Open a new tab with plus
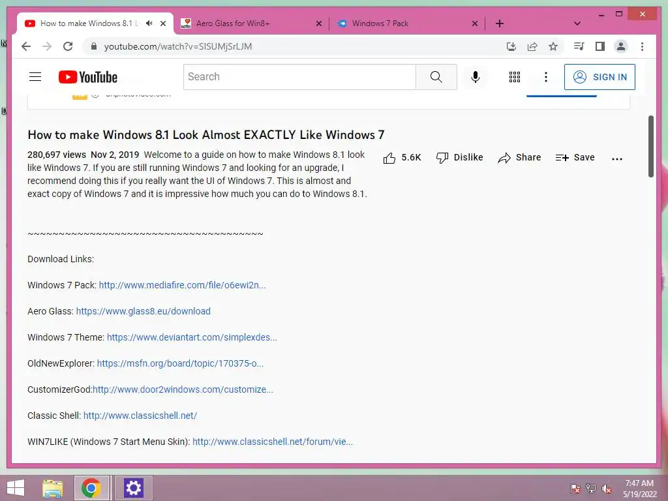 (500, 23)
